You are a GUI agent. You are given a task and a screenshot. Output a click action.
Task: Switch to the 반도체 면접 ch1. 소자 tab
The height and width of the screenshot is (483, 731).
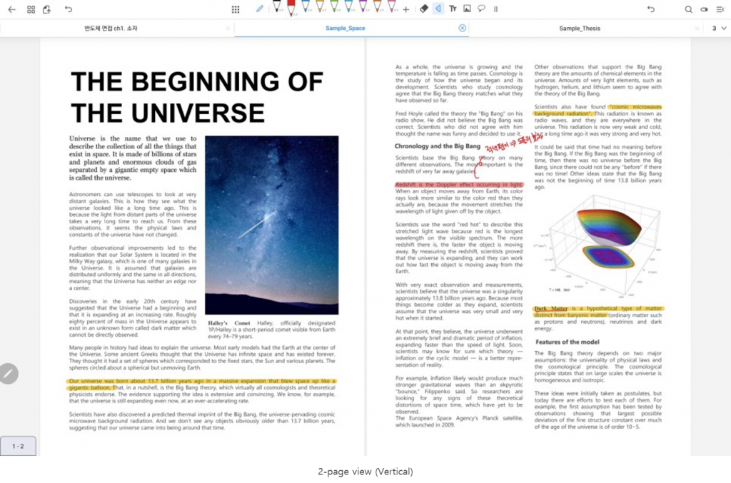[111, 29]
